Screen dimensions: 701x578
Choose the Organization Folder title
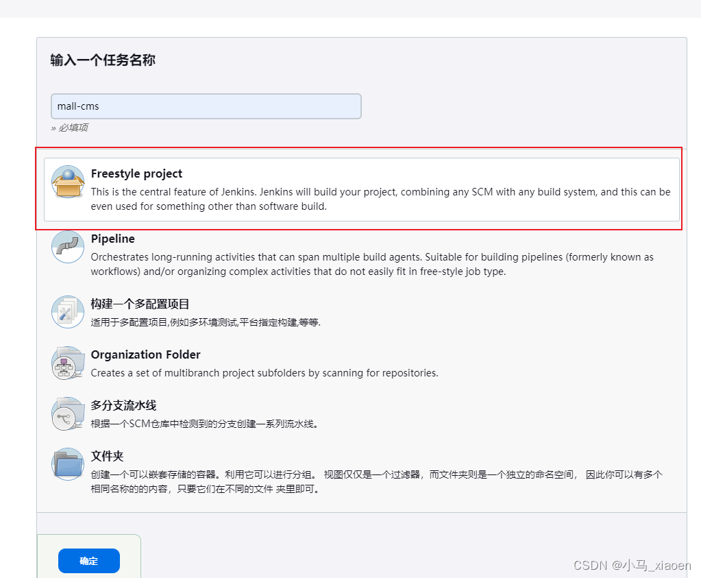click(x=145, y=354)
